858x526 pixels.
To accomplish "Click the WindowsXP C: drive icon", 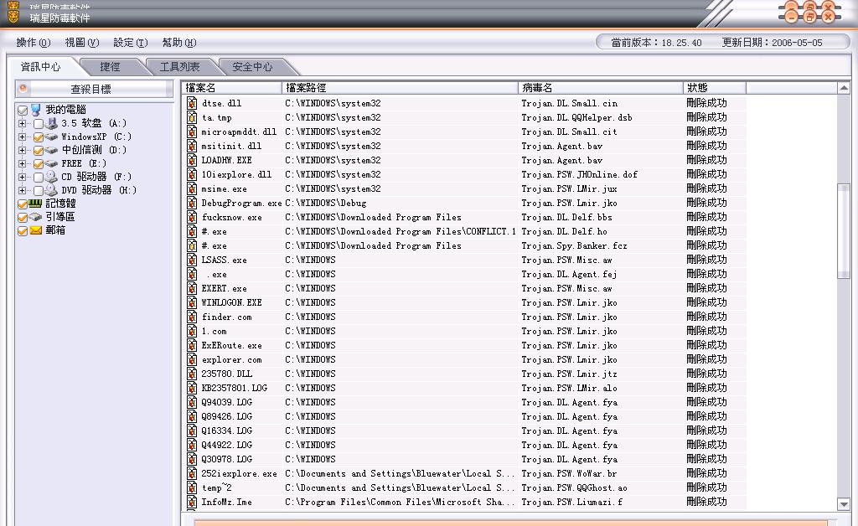I will (51, 137).
